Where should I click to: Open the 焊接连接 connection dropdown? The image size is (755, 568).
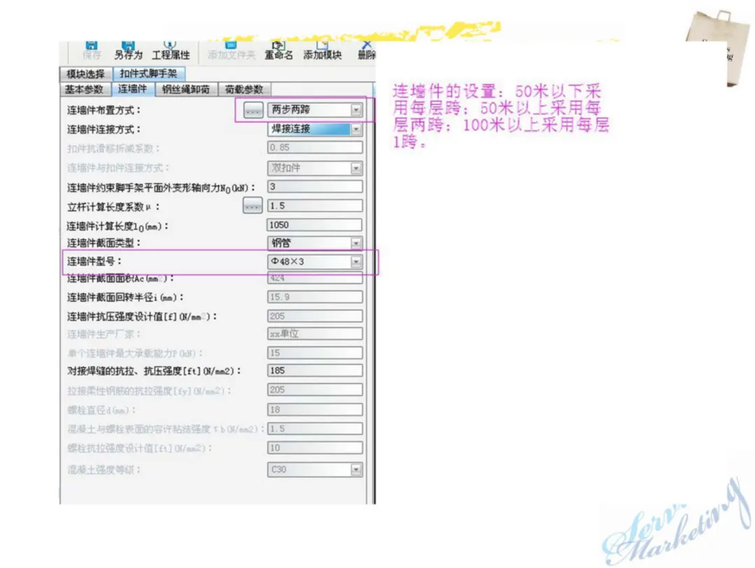356,129
